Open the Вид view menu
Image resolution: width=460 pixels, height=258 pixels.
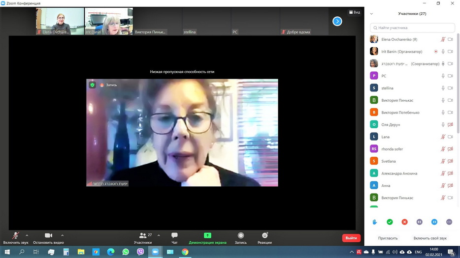click(x=355, y=12)
